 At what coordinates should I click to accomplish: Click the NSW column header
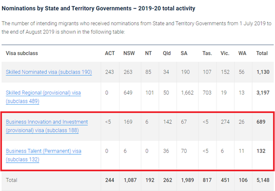pos(129,53)
